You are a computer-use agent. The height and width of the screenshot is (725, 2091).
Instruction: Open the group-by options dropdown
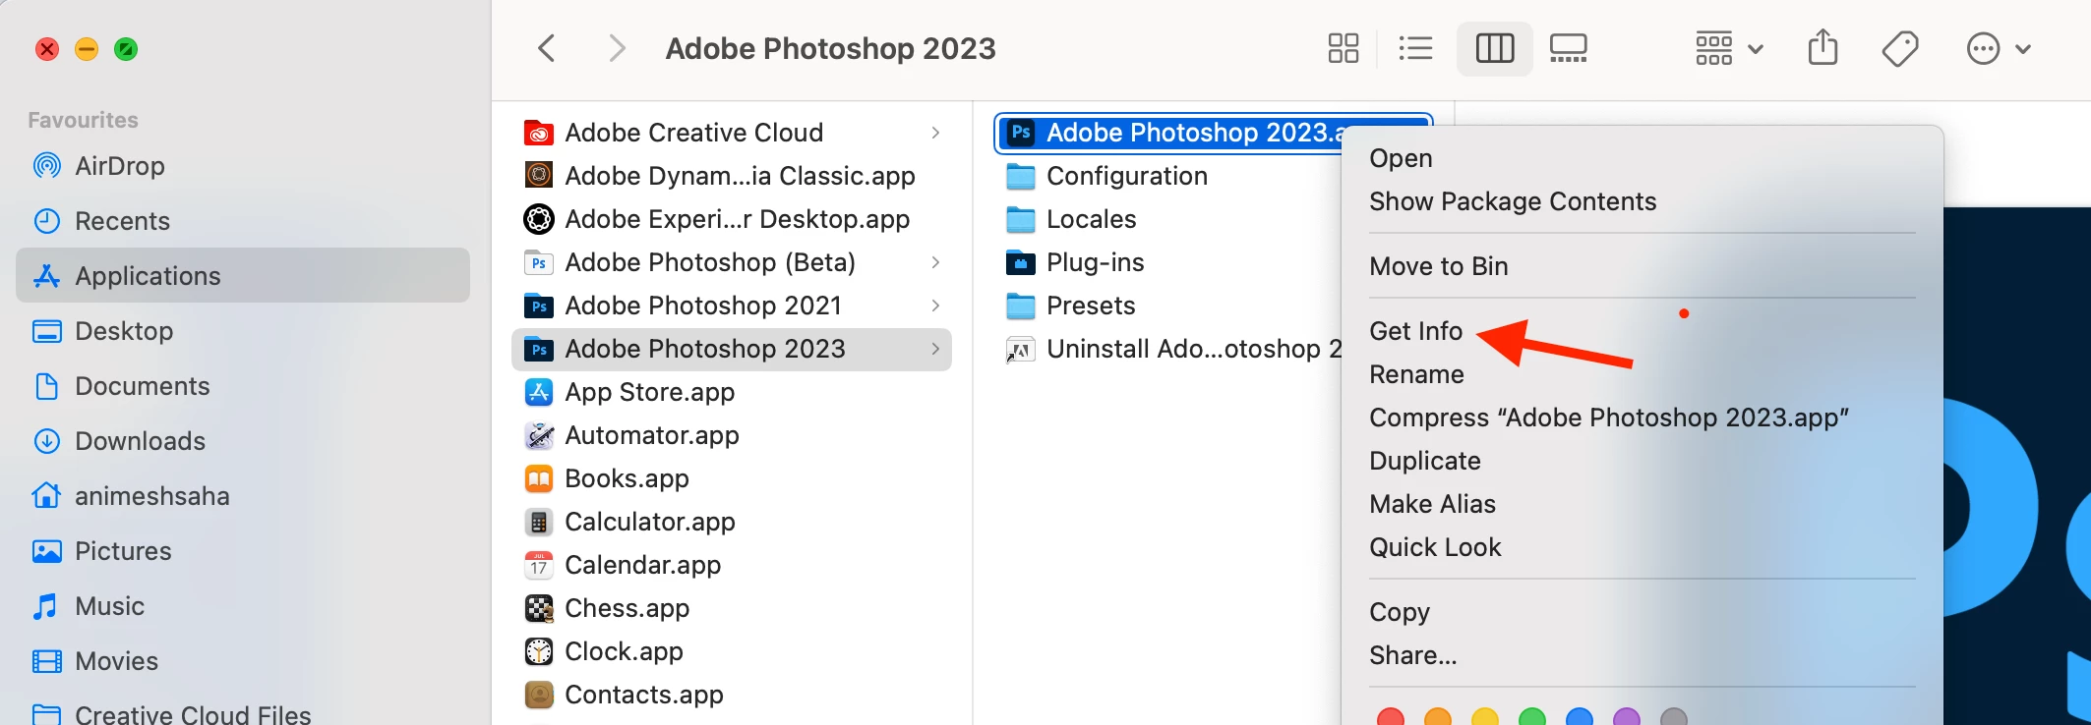point(1729,48)
